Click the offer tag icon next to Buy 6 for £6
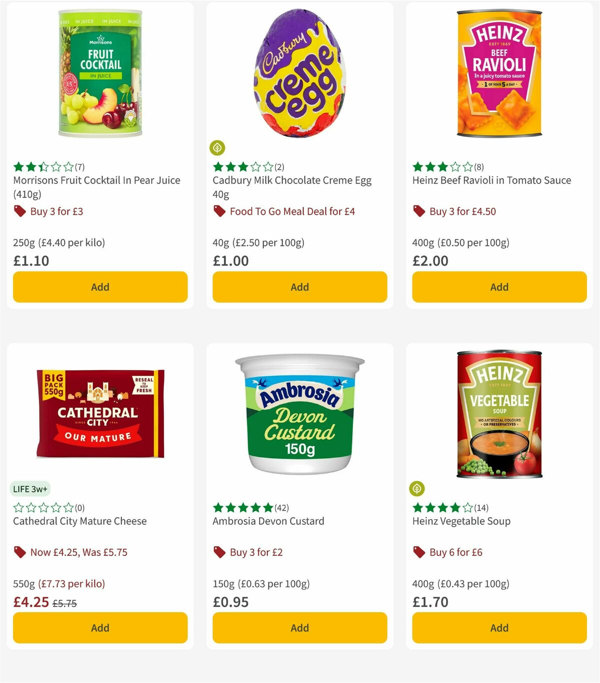Screen dimensions: 600x683 [419, 552]
